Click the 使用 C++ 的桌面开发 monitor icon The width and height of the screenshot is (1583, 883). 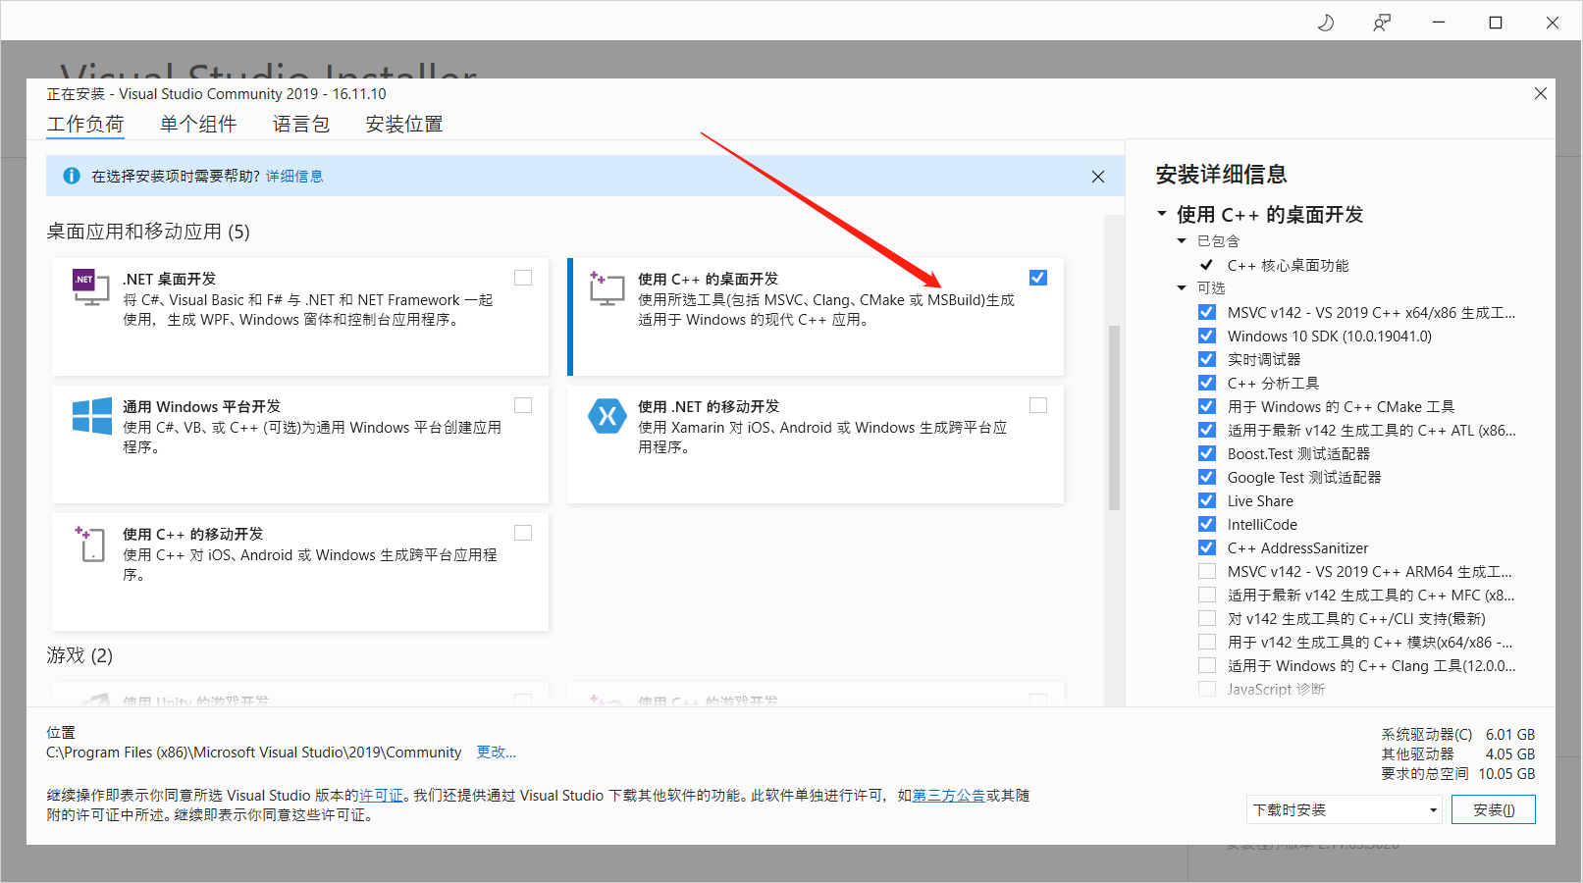coord(606,288)
